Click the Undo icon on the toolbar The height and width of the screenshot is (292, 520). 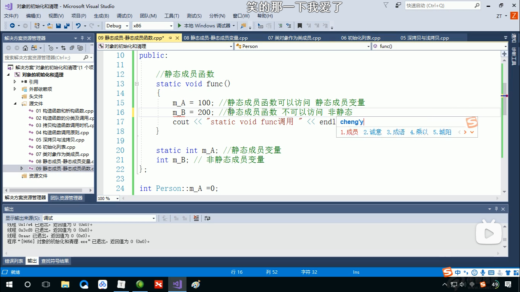(x=78, y=25)
